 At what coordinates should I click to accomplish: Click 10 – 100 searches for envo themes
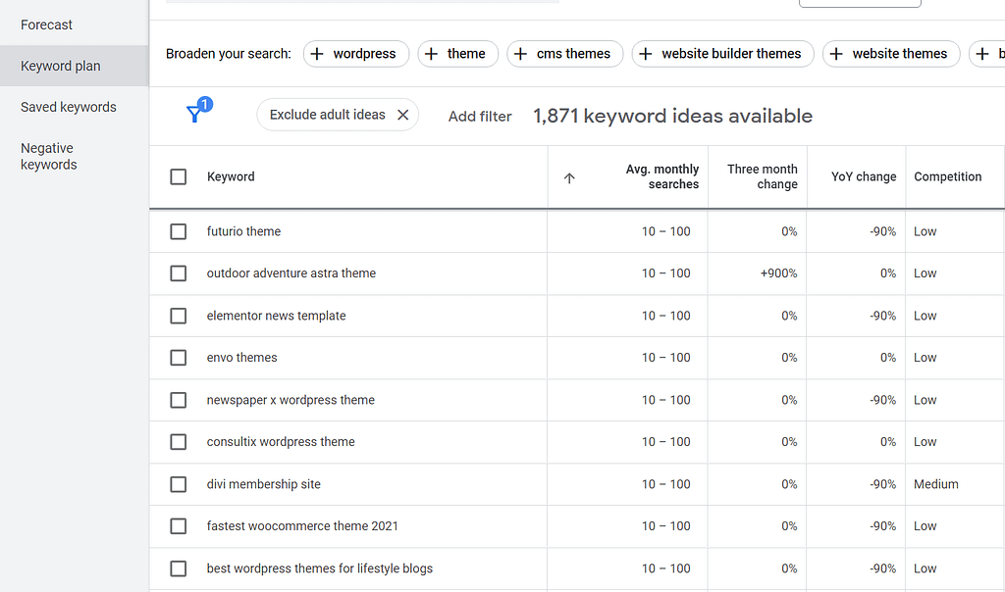pyautogui.click(x=666, y=358)
